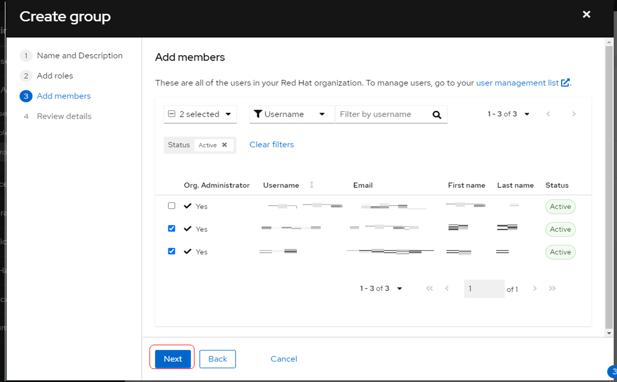Image resolution: width=617 pixels, height=382 pixels.
Task: Go to the last page of results
Action: pos(552,288)
